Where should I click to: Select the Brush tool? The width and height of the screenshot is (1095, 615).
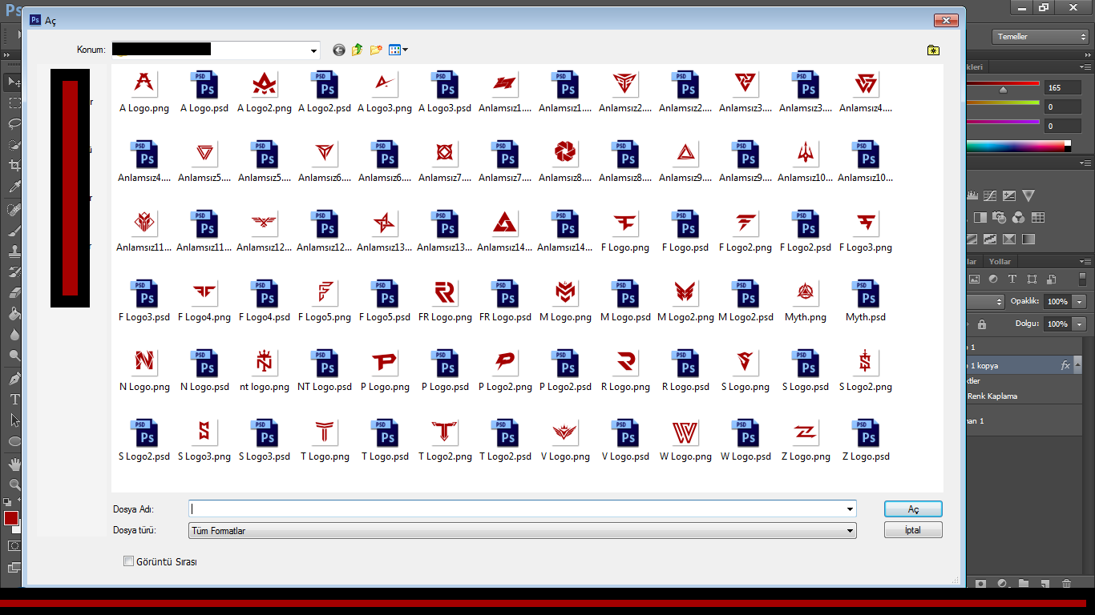point(14,231)
